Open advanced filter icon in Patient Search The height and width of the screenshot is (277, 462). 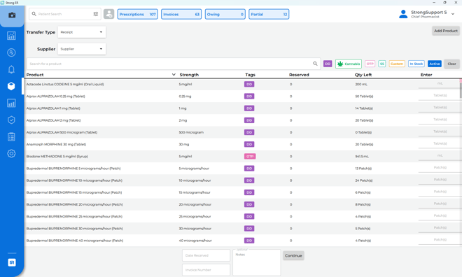tap(96, 14)
